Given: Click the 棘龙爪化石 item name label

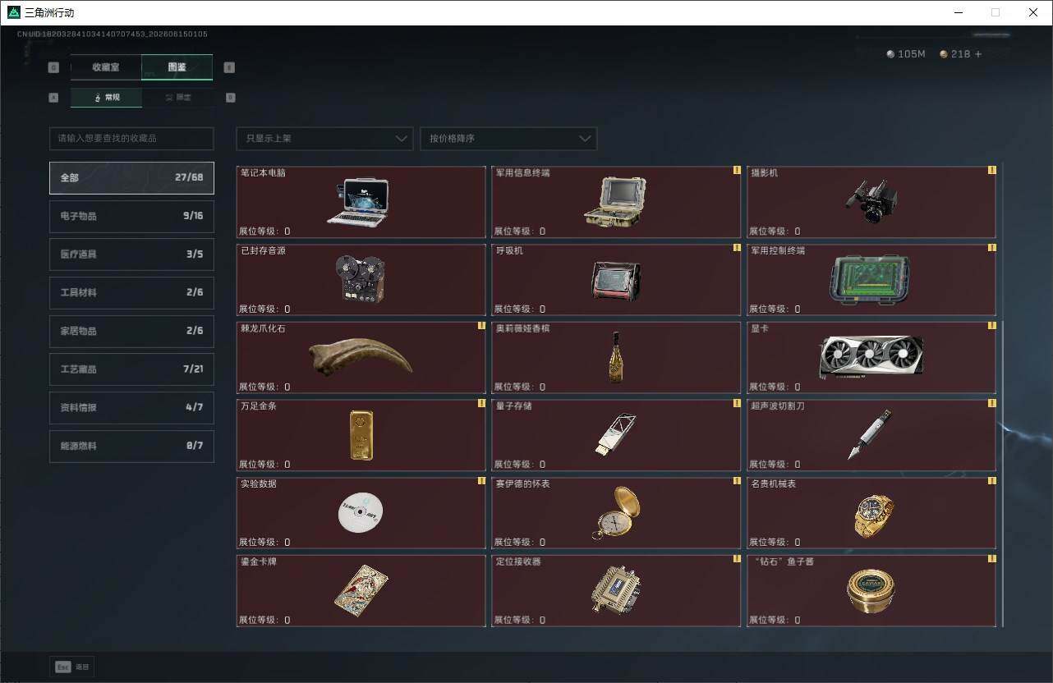Looking at the screenshot, I should coord(264,328).
